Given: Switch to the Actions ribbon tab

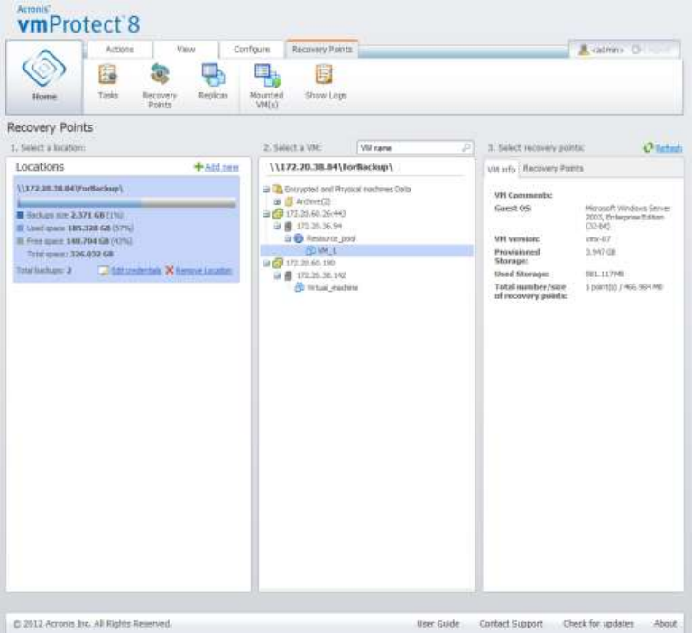Looking at the screenshot, I should point(120,50).
